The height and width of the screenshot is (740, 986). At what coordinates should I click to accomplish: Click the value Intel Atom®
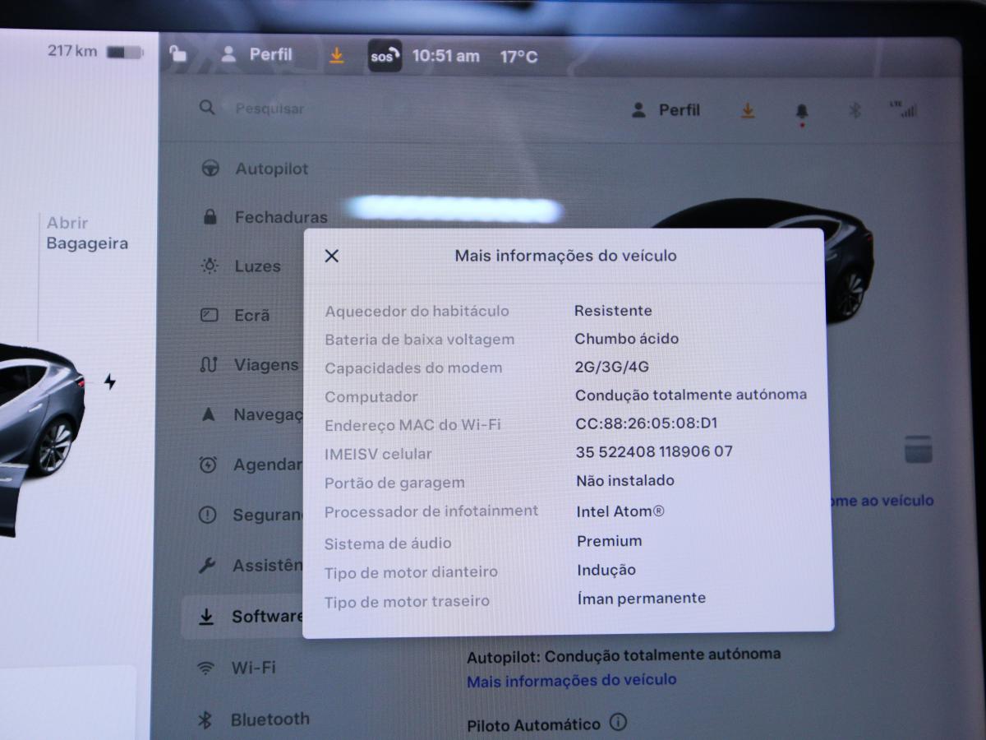620,511
